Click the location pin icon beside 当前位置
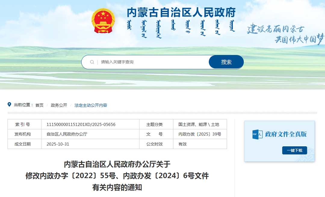 [9, 105]
